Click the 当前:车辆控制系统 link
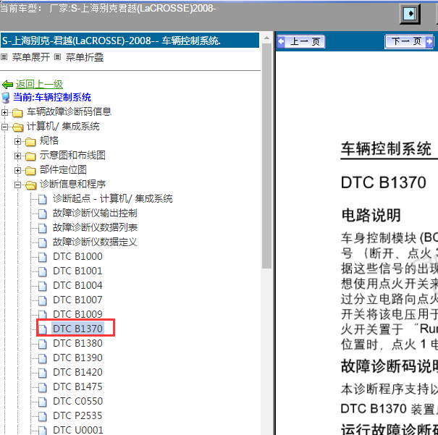The width and height of the screenshot is (438, 435). tap(52, 98)
